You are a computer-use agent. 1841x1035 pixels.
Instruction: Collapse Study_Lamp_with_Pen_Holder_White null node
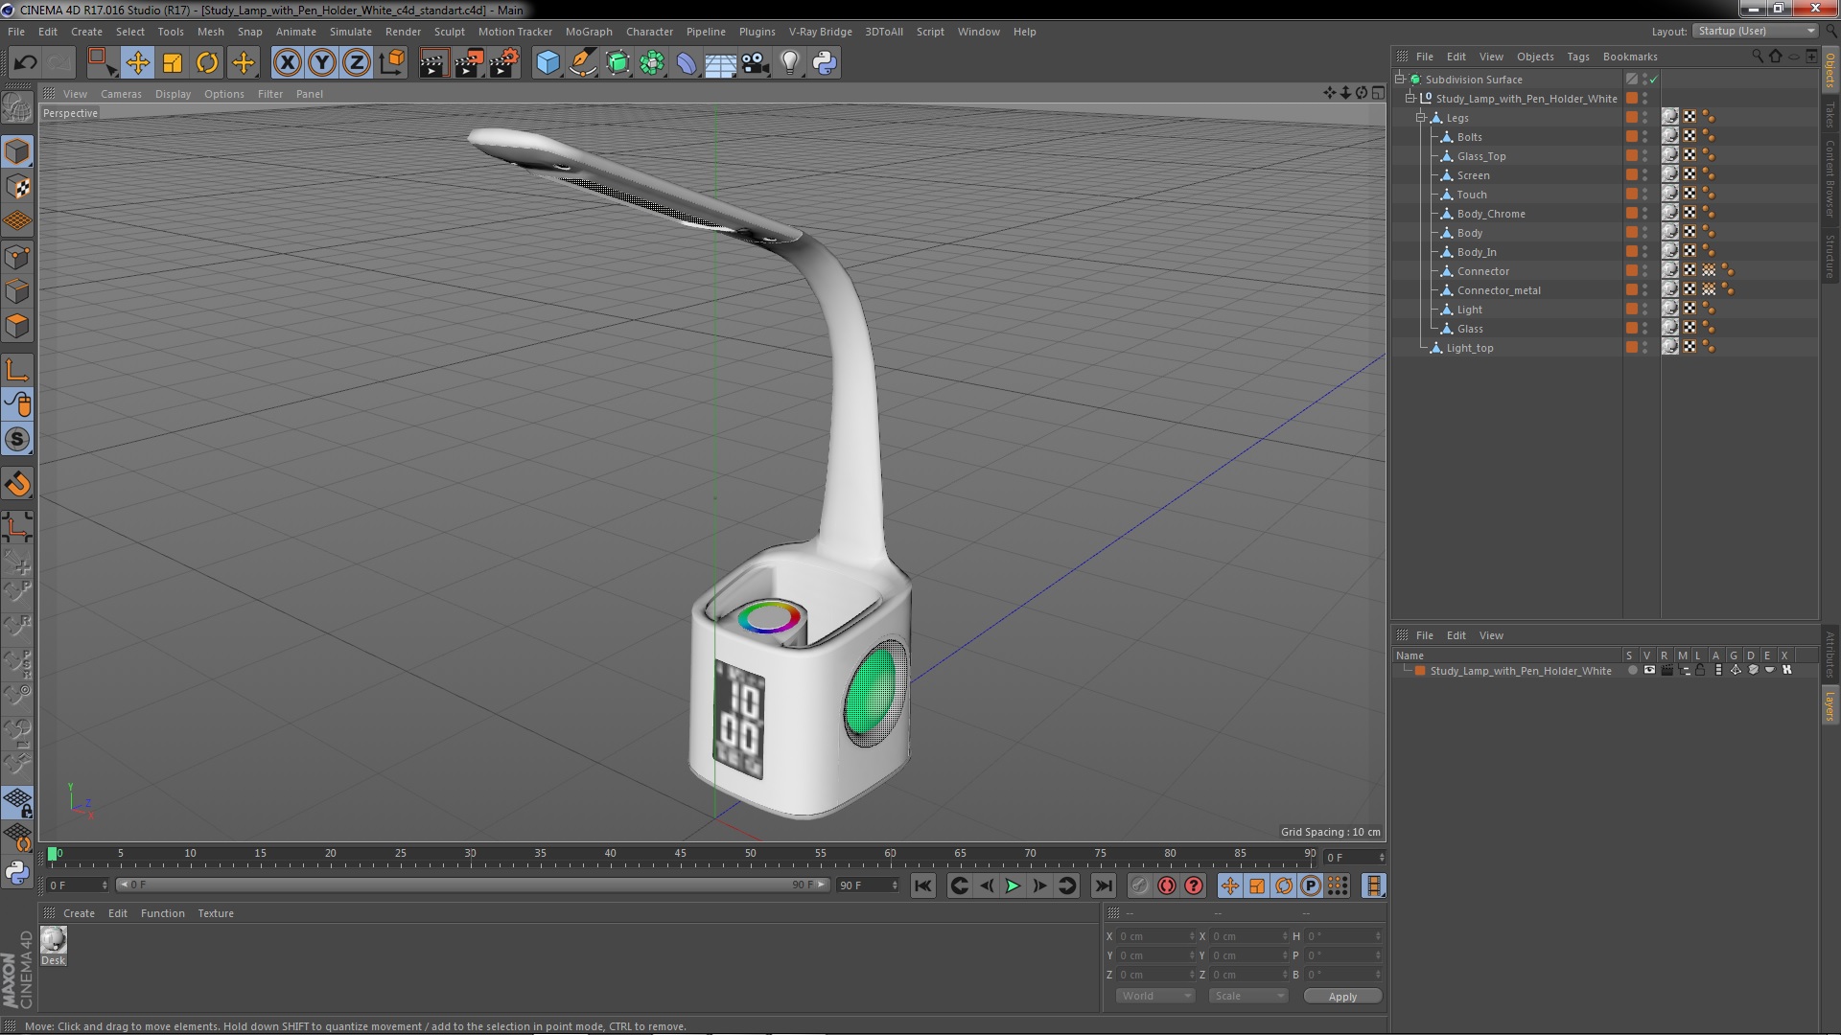pyautogui.click(x=1410, y=99)
